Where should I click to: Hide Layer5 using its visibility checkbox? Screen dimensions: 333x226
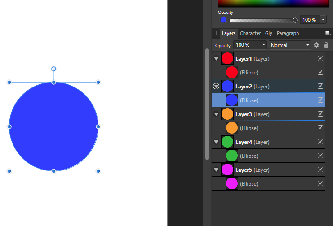[320, 169]
